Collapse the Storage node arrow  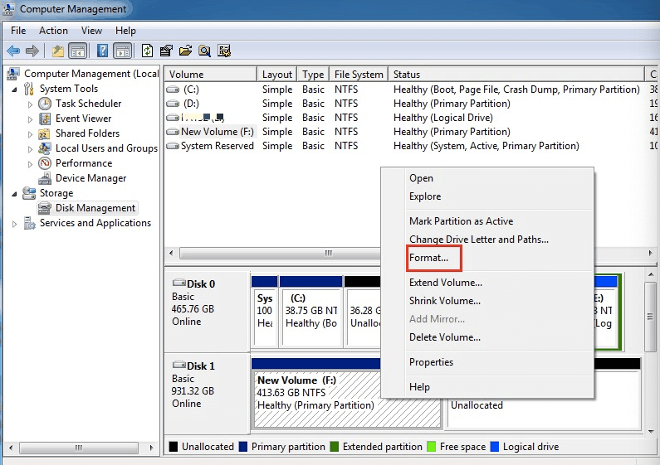(x=15, y=194)
